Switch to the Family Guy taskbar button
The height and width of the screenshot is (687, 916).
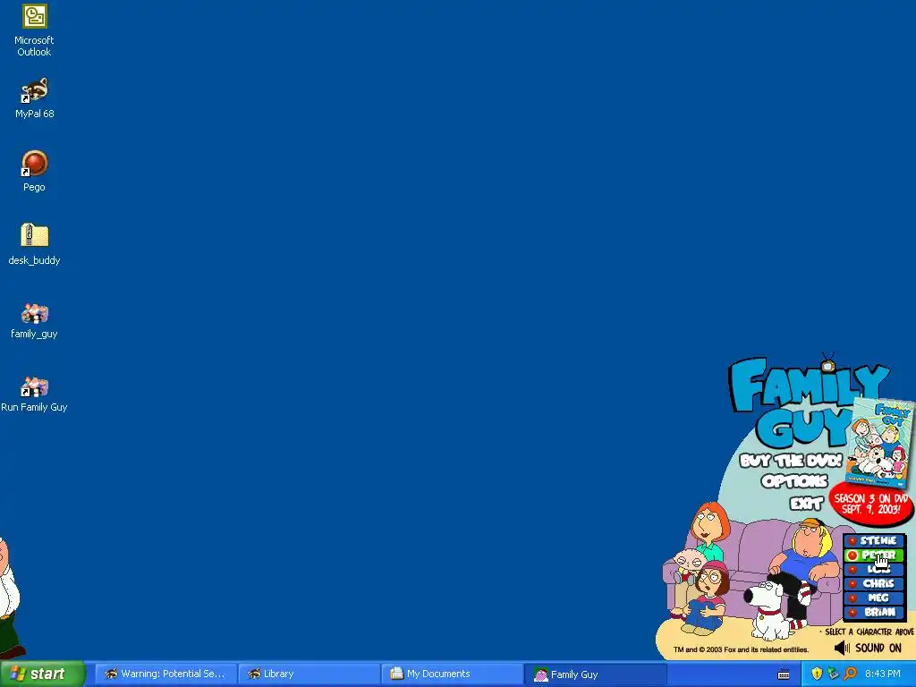click(595, 674)
